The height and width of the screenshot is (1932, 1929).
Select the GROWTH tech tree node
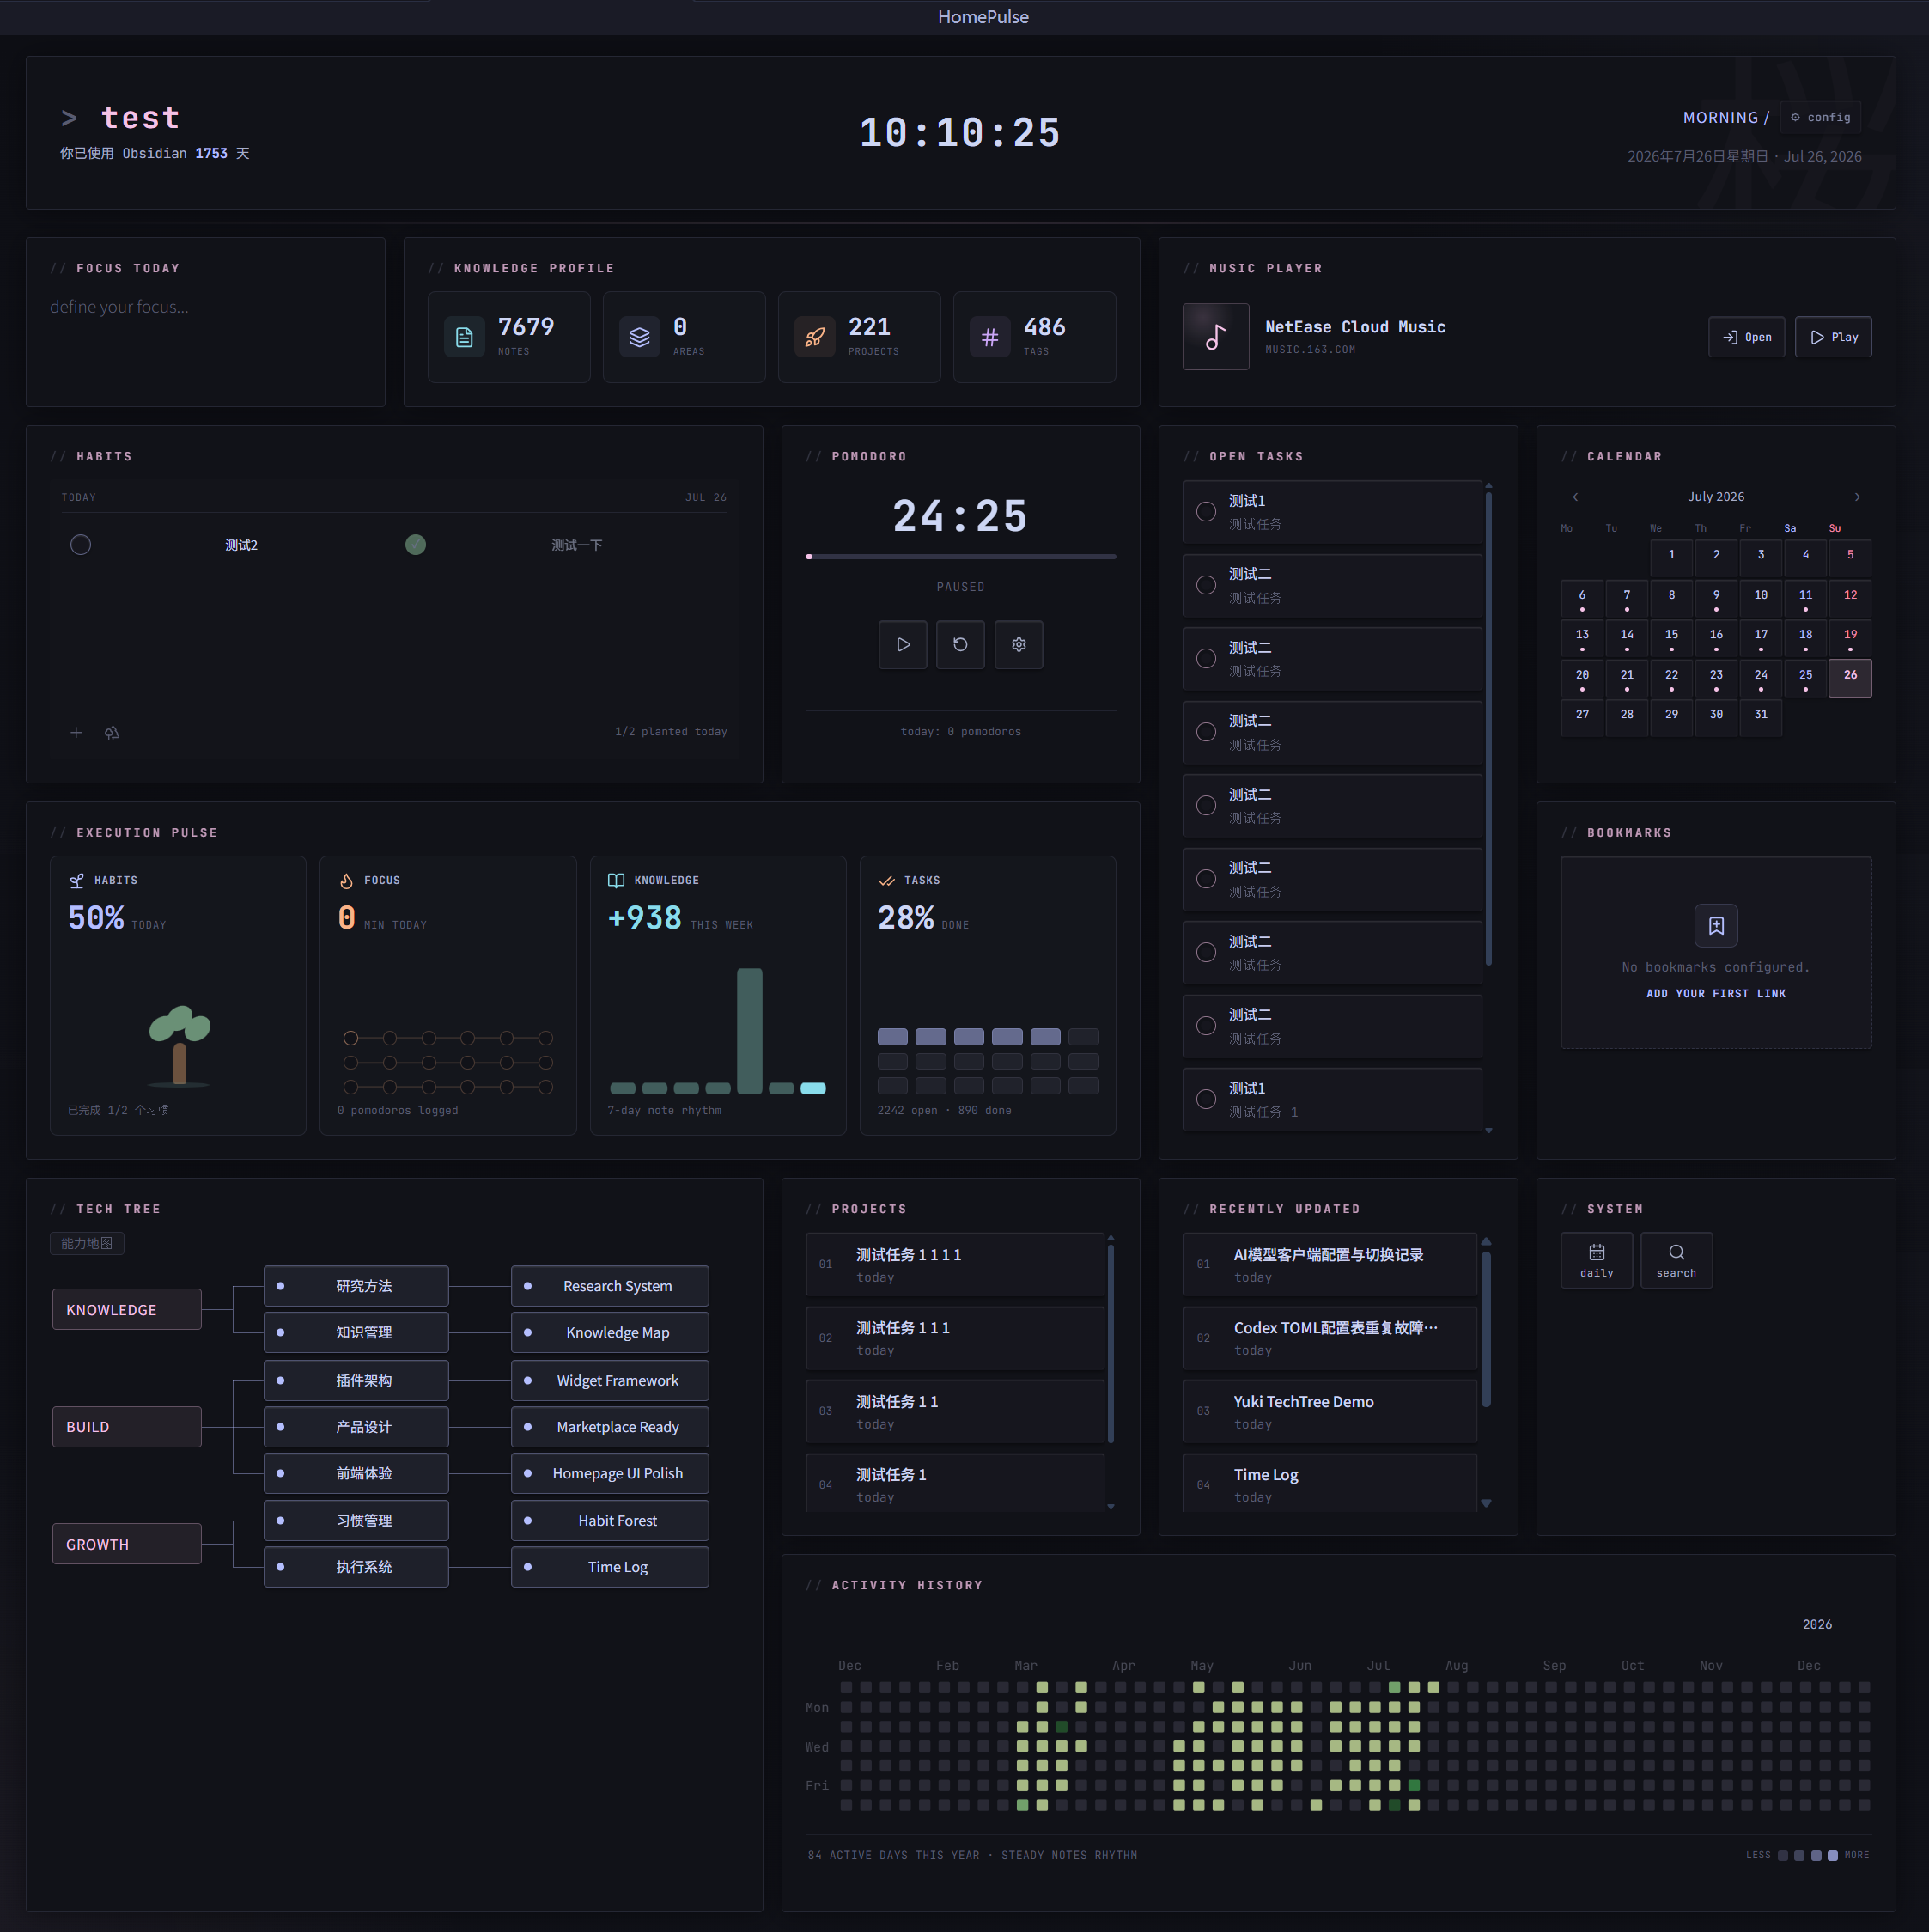pyautogui.click(x=127, y=1544)
